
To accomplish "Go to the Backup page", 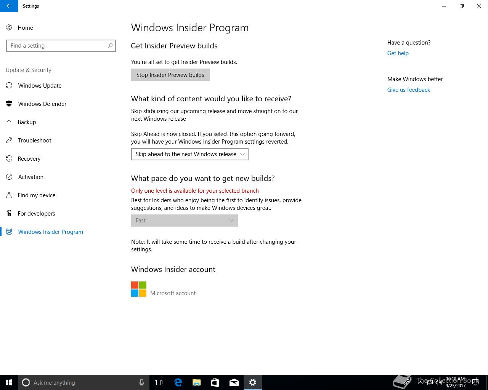I will 27,122.
